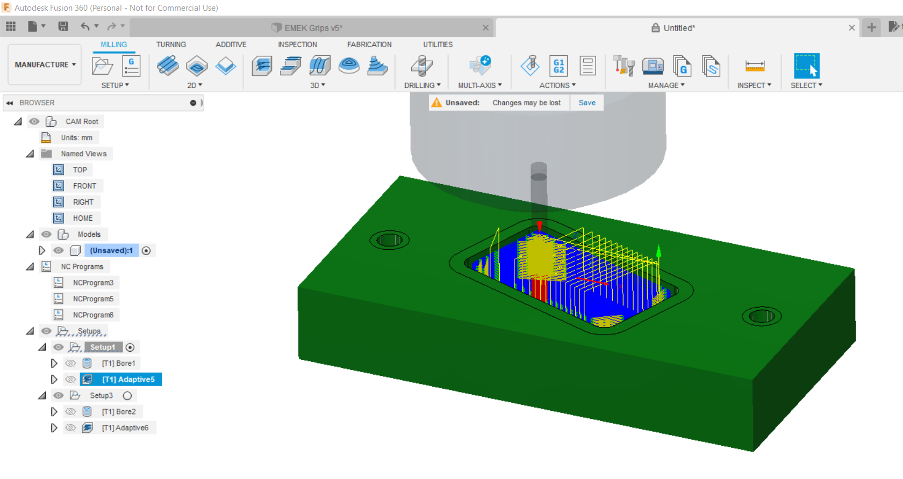The image size is (903, 479).
Task: Select NCProgram5 in the browser
Action: coord(93,299)
